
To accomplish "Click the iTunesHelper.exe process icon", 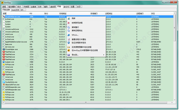I will click(x=4, y=49).
